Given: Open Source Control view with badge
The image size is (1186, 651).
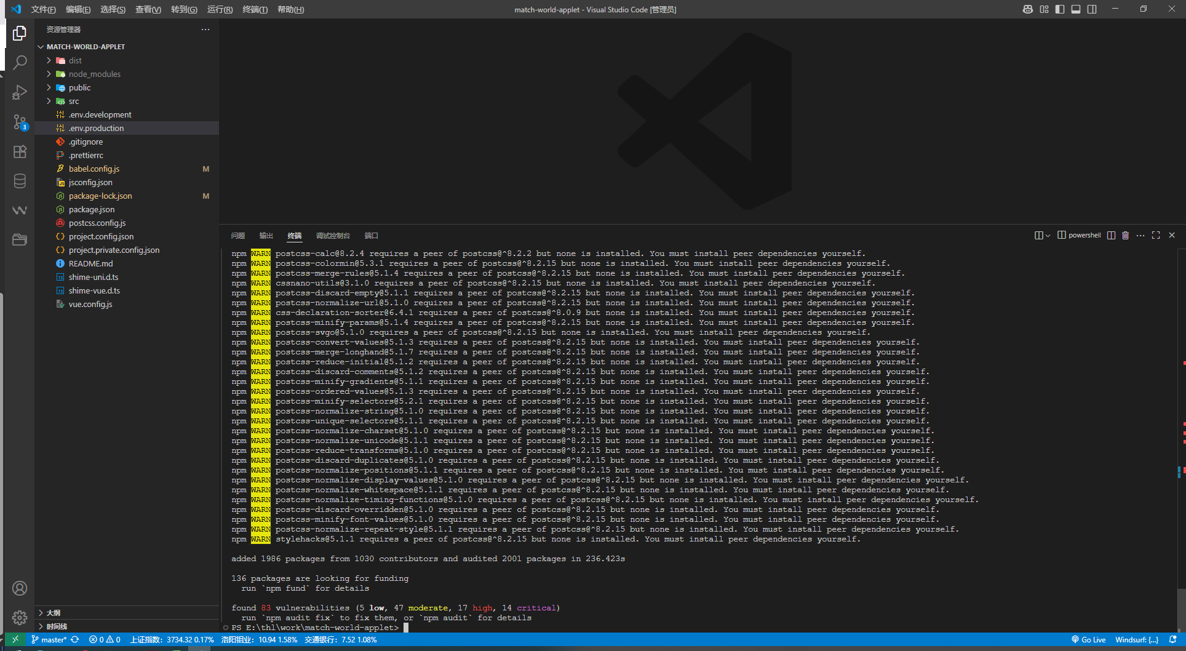Looking at the screenshot, I should (20, 122).
